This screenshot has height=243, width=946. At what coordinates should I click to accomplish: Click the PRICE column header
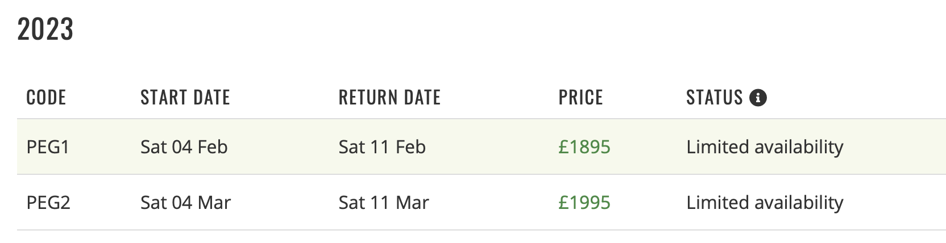[x=580, y=98]
